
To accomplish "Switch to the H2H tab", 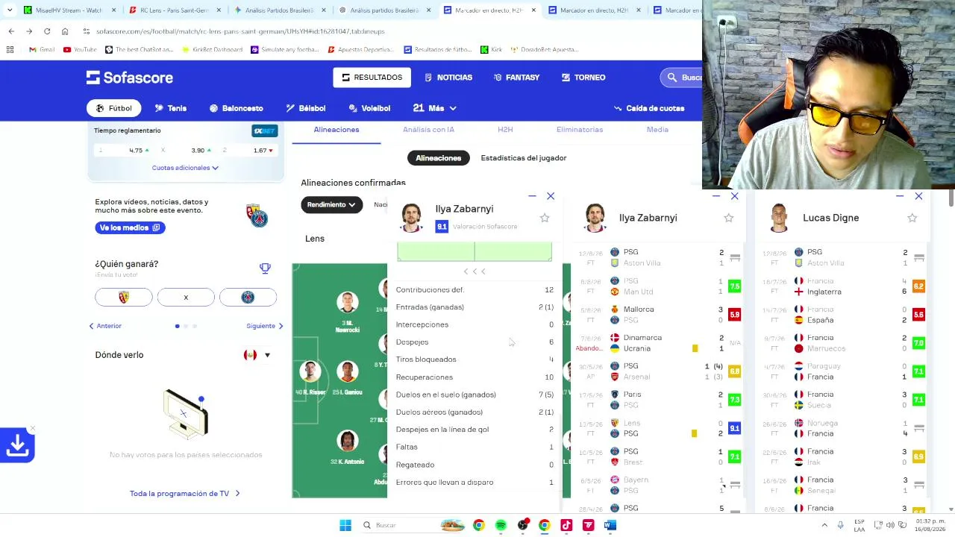I will 505,130.
